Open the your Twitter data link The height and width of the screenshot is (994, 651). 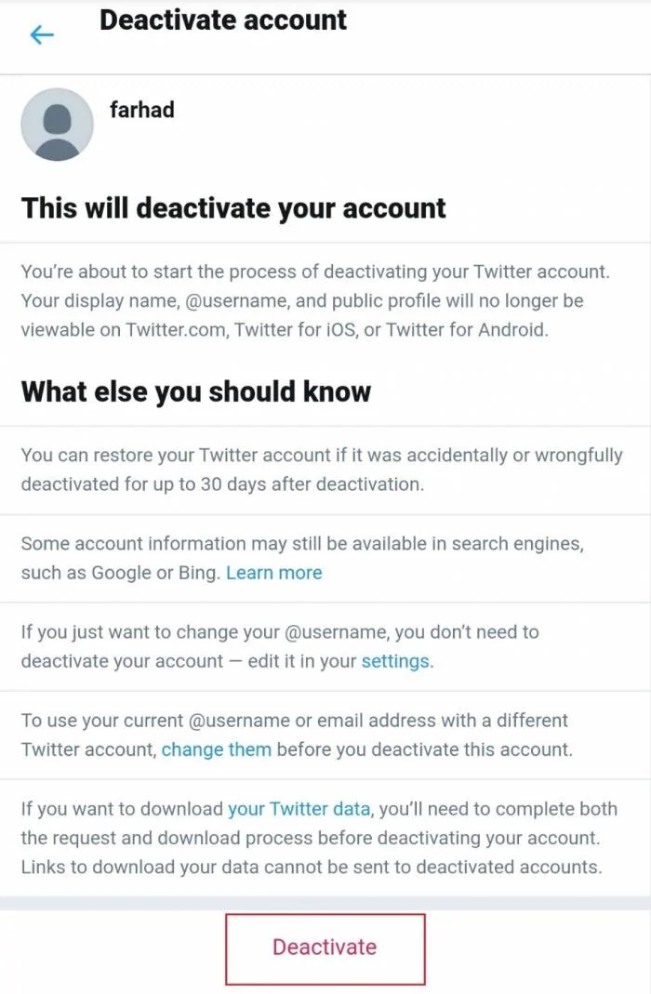tap(299, 809)
